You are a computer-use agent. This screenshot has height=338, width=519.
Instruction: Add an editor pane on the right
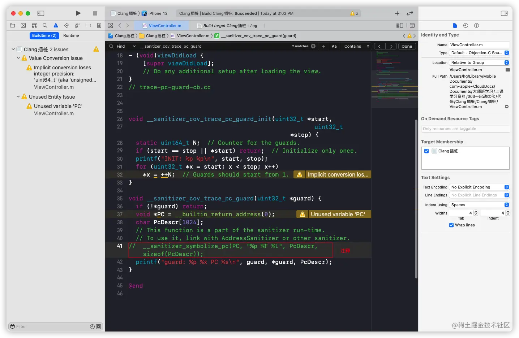click(412, 26)
